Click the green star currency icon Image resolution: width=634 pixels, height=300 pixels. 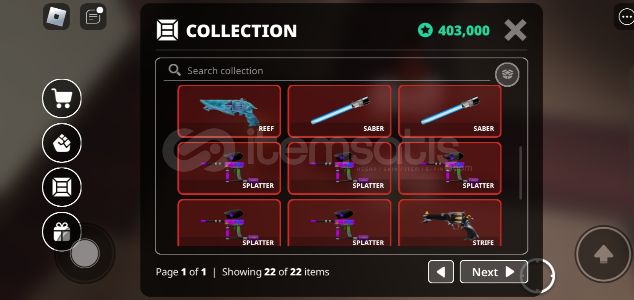pos(425,30)
